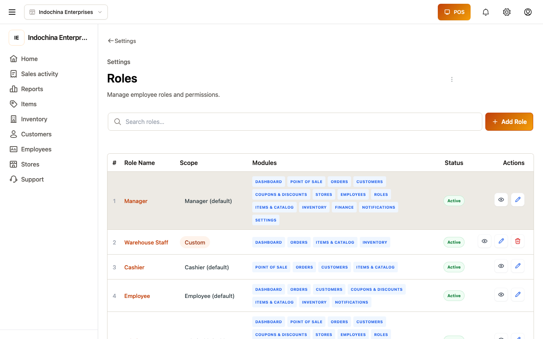Click 'Manager (default)' scope cell
This screenshot has width=543, height=339.
[208, 201]
